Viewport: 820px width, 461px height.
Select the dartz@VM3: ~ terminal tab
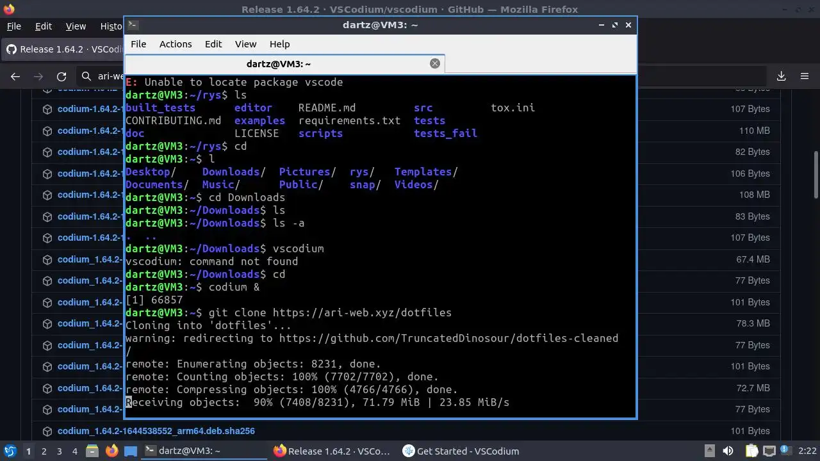tap(278, 63)
